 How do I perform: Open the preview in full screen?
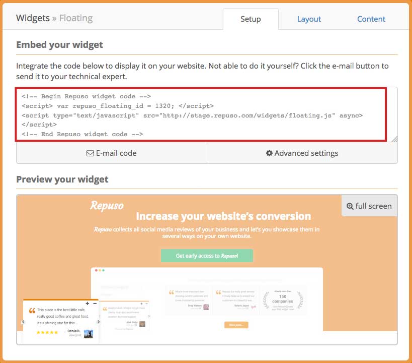coord(369,206)
